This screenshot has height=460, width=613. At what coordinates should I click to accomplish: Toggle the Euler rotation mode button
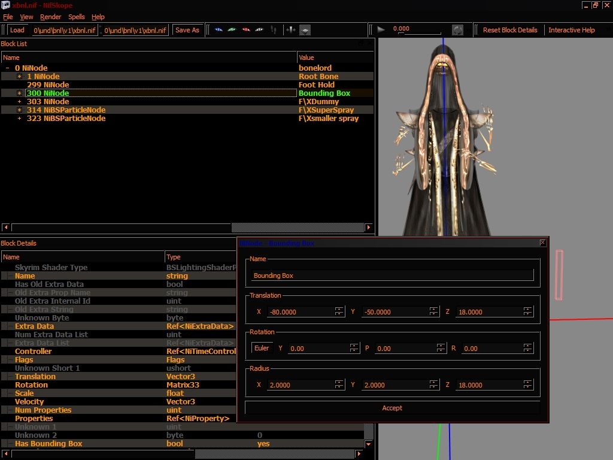point(262,348)
